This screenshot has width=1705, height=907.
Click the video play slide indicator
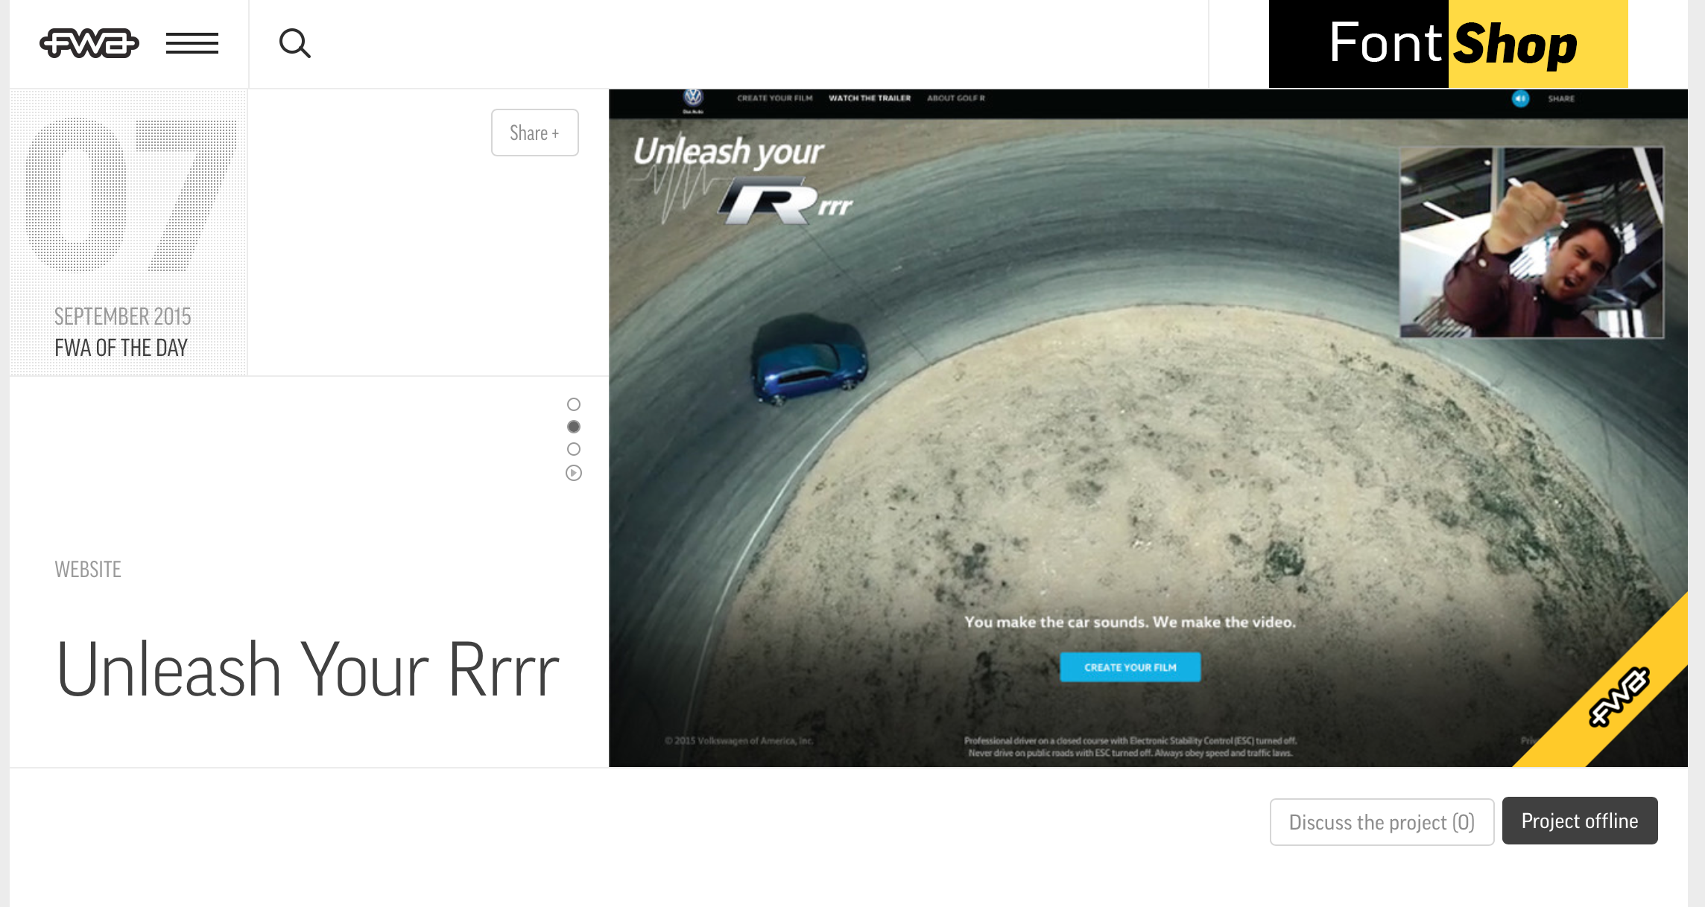(574, 473)
